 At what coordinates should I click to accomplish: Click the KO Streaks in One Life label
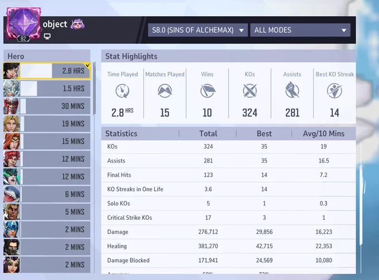pos(135,189)
